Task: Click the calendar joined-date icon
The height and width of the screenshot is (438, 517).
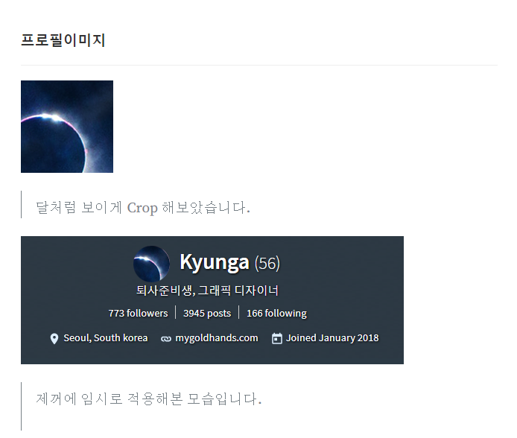Action: tap(276, 338)
